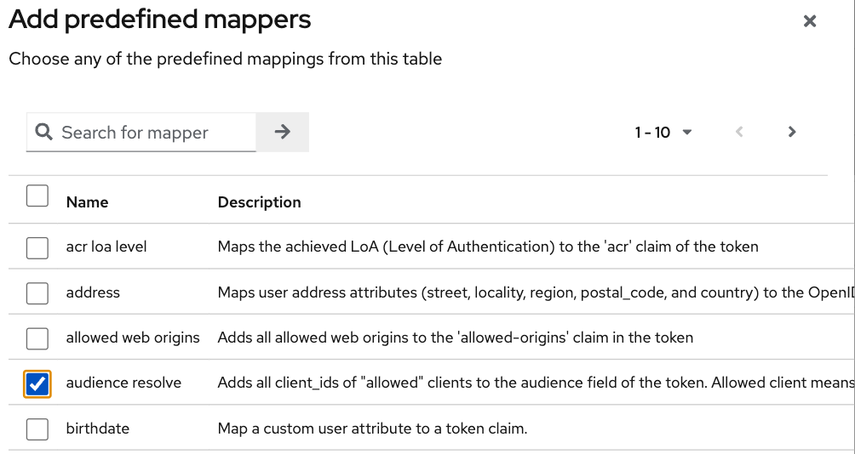The width and height of the screenshot is (855, 454).
Task: Close the Add predefined mappers dialog
Action: (810, 21)
